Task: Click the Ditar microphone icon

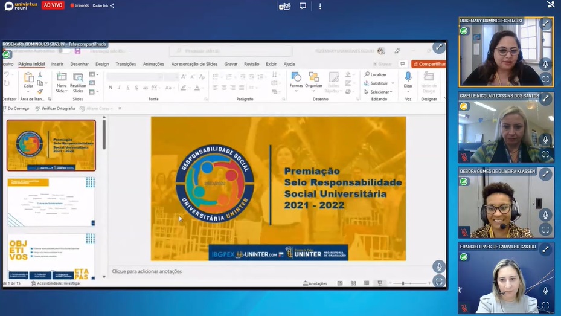Action: tap(408, 77)
